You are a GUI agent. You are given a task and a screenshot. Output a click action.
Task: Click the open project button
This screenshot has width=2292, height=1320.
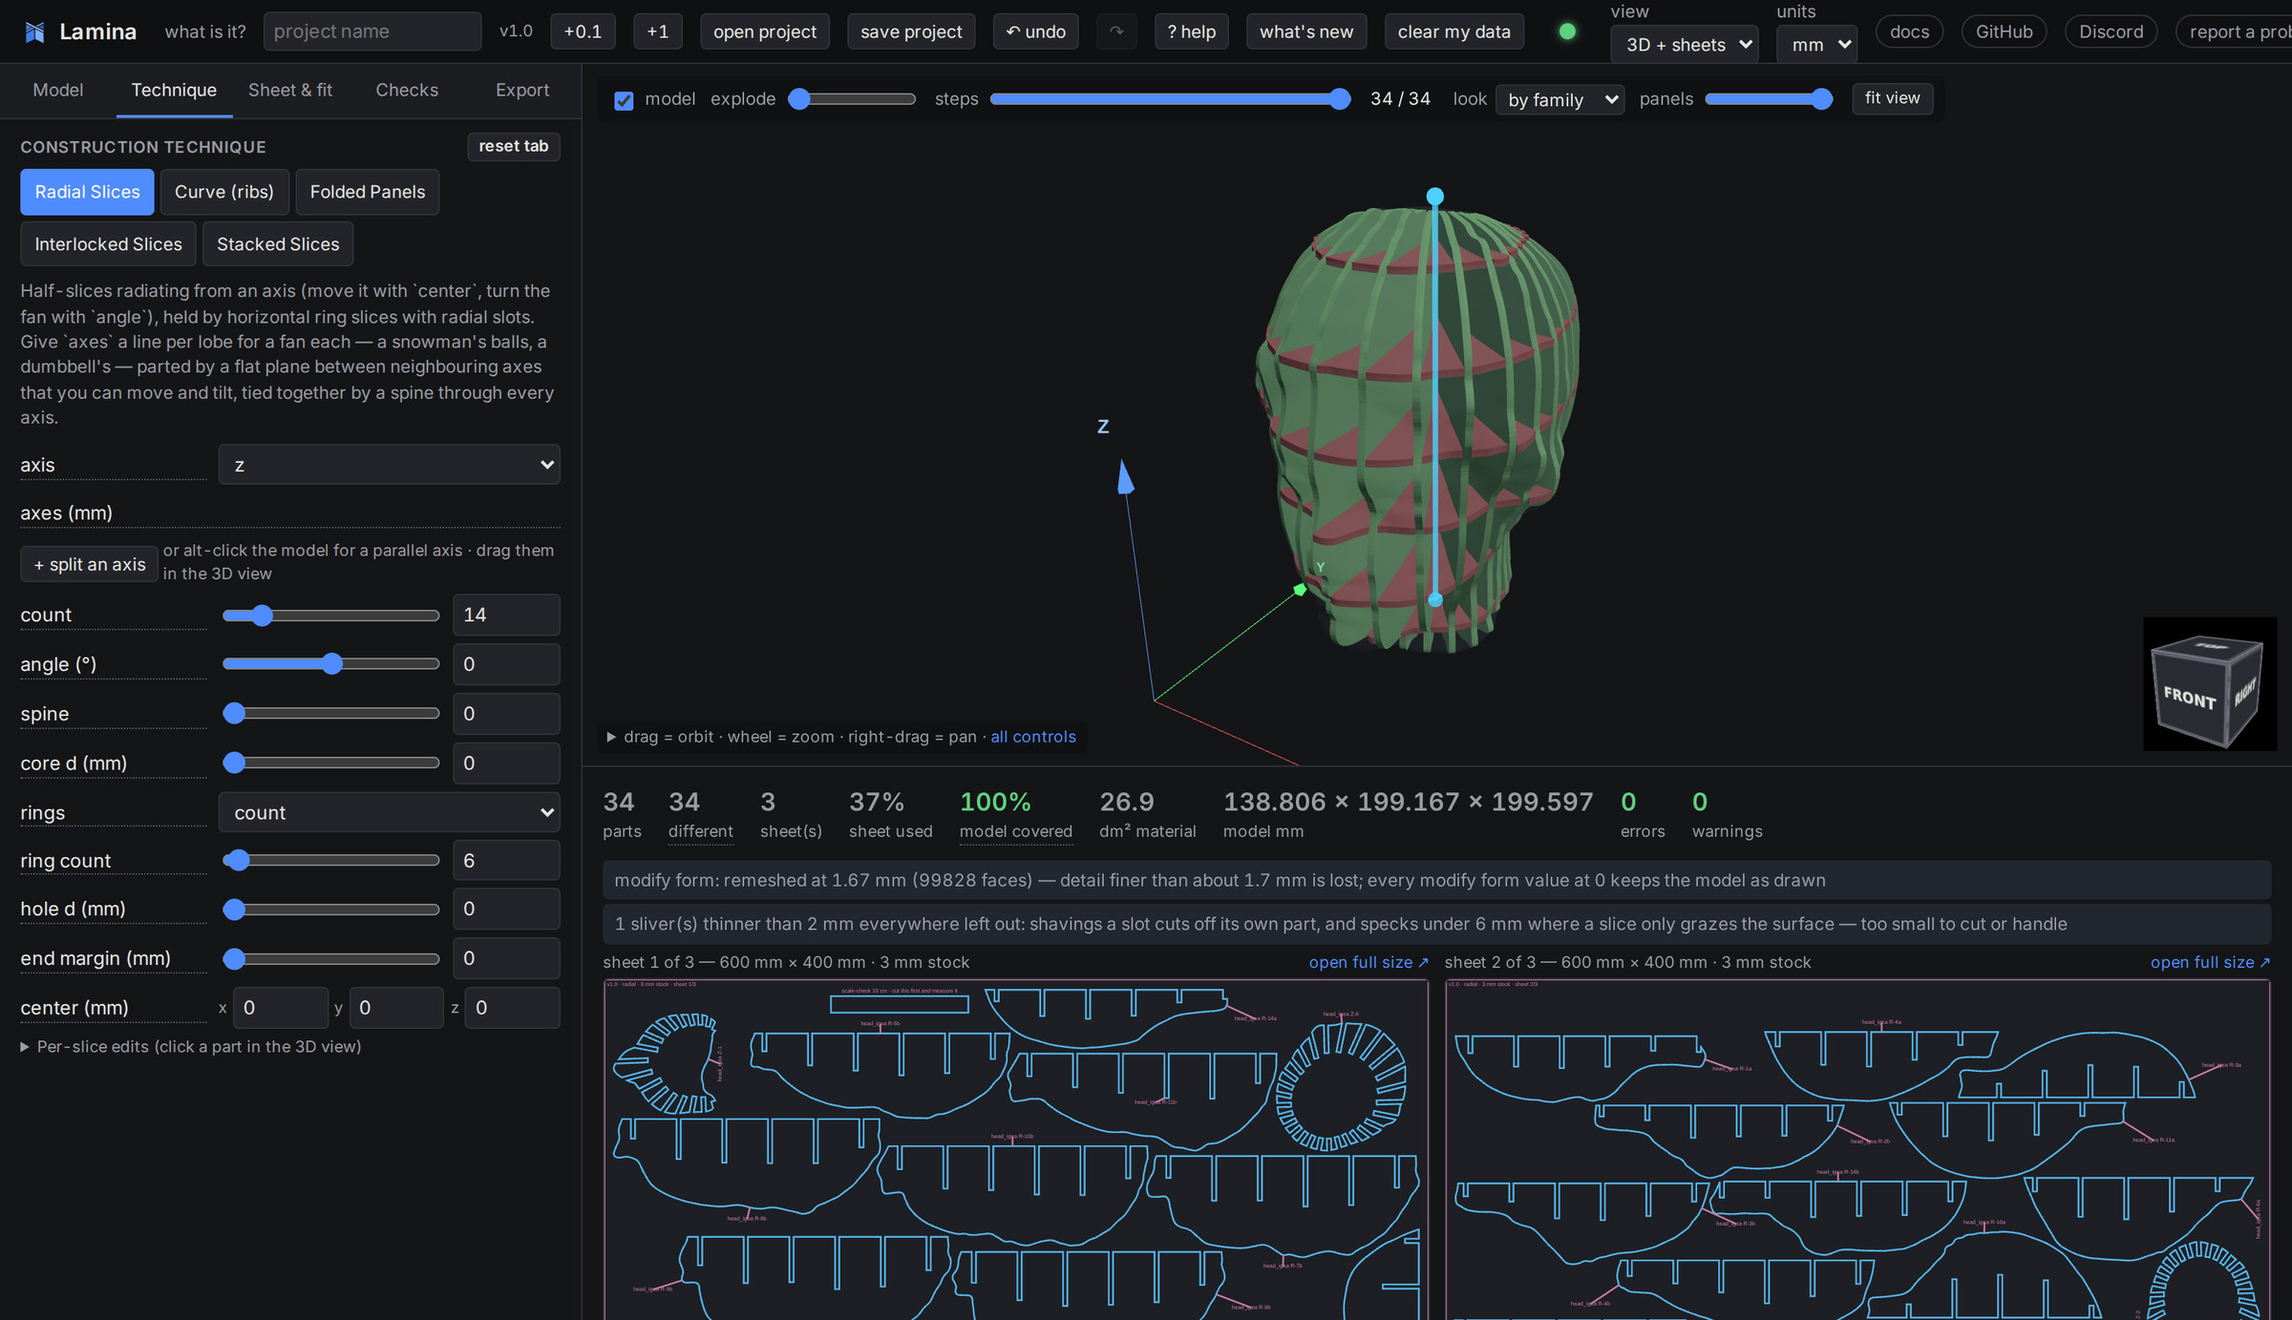coord(765,31)
